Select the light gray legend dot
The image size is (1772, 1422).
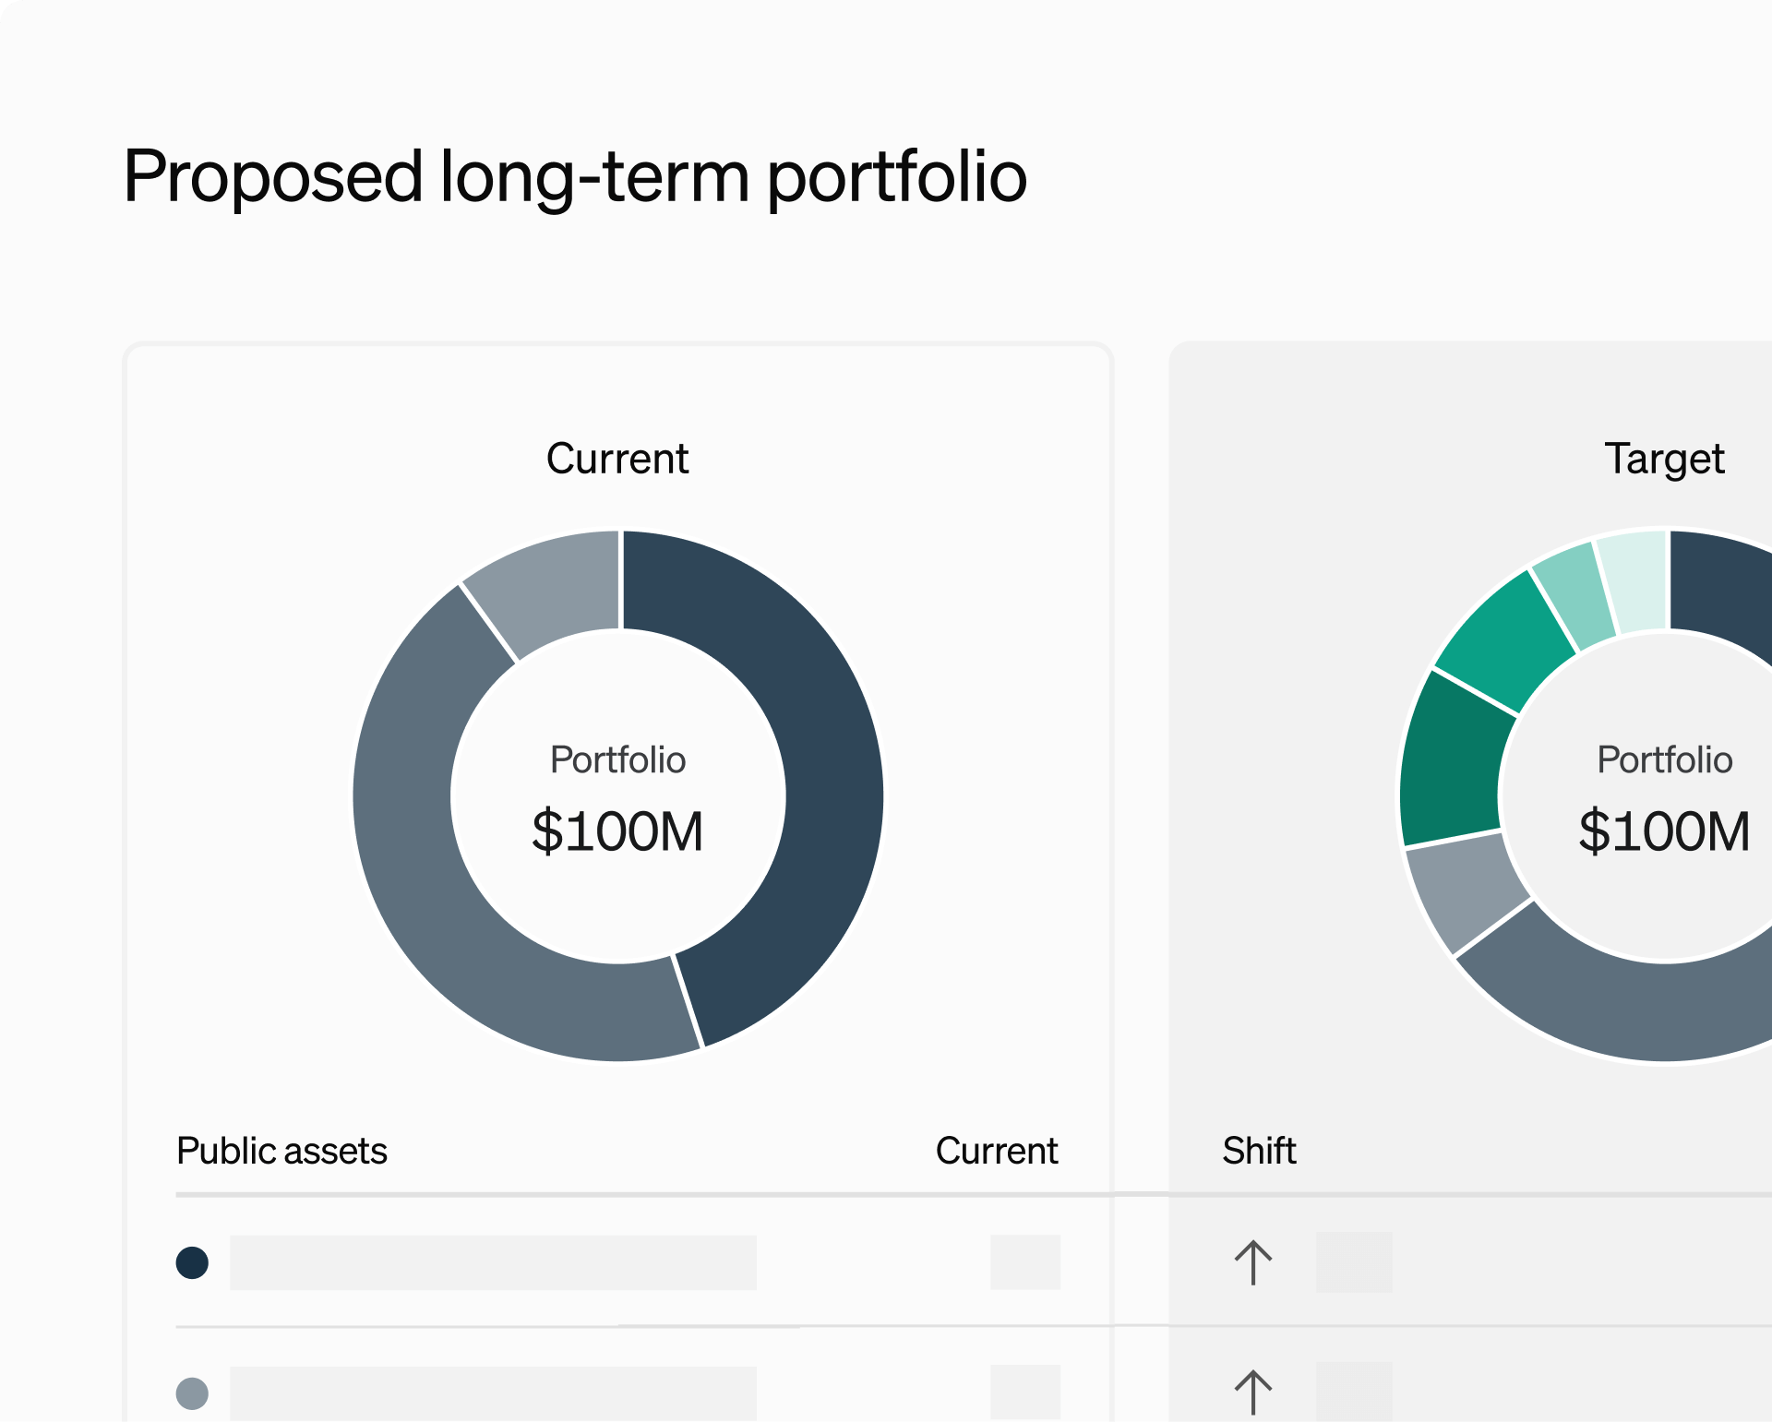(192, 1392)
